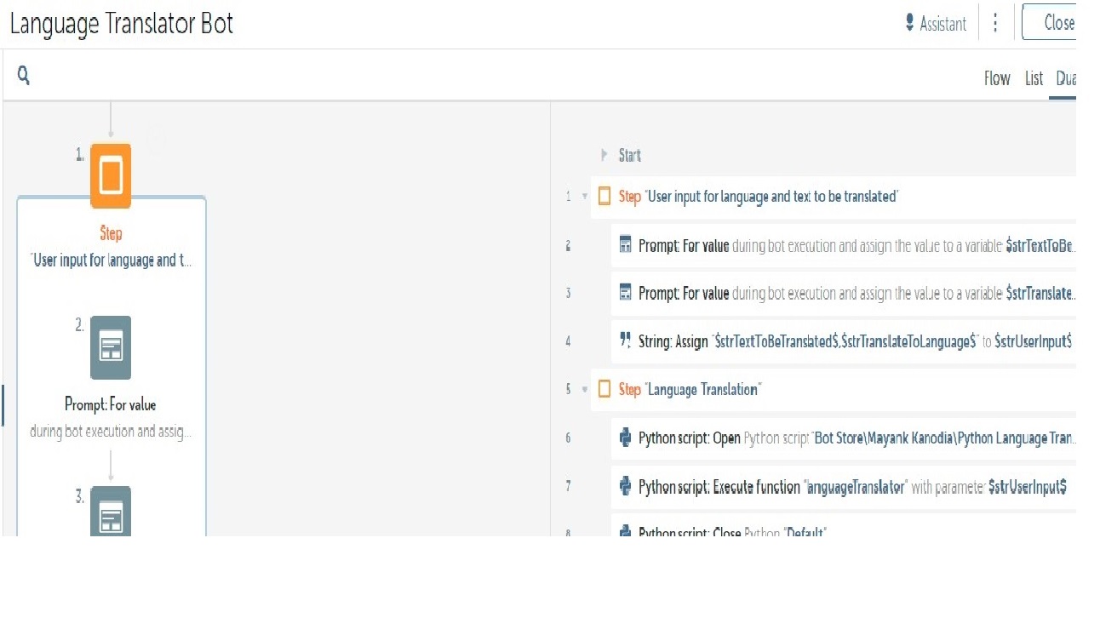Switch to Dual view
The image size is (1100, 618).
pyautogui.click(x=1065, y=79)
